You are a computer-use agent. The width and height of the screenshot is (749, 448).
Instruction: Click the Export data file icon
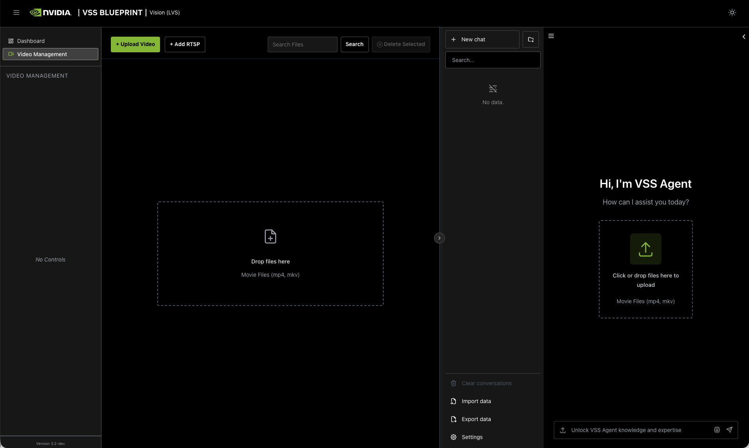[x=454, y=419]
